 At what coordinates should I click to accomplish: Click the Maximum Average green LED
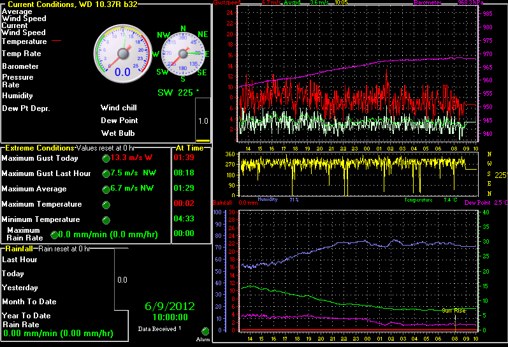pos(106,189)
